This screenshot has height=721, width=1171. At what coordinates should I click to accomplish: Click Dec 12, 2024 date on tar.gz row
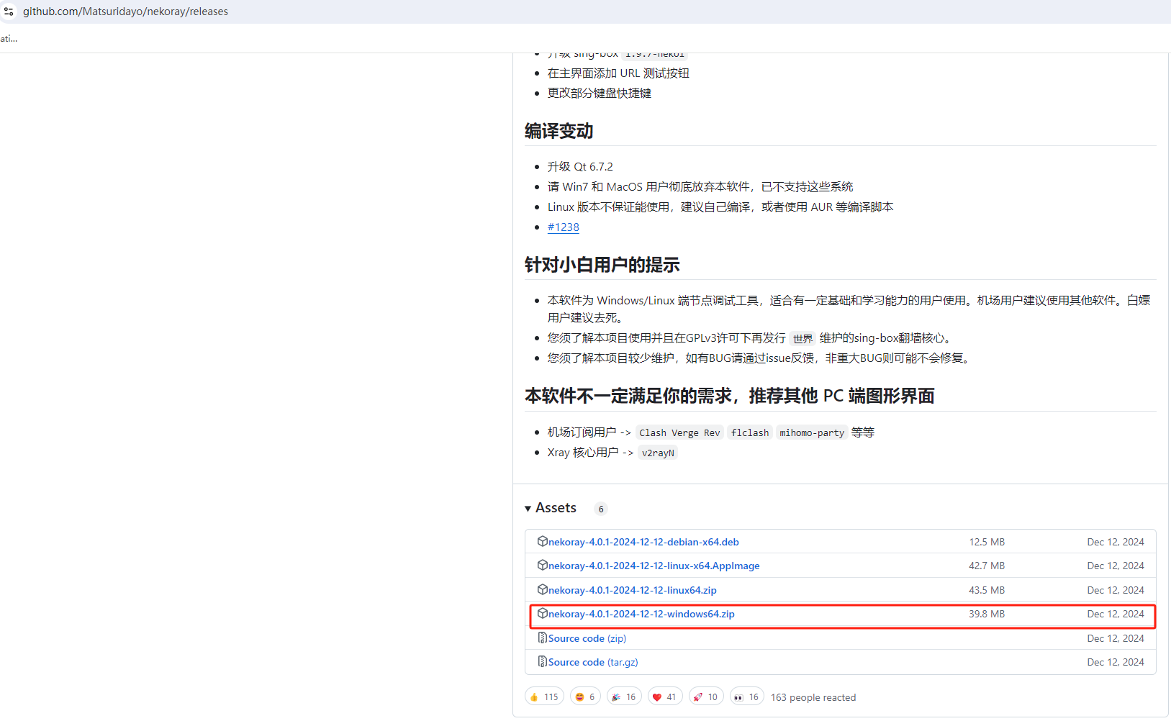[x=1116, y=662]
